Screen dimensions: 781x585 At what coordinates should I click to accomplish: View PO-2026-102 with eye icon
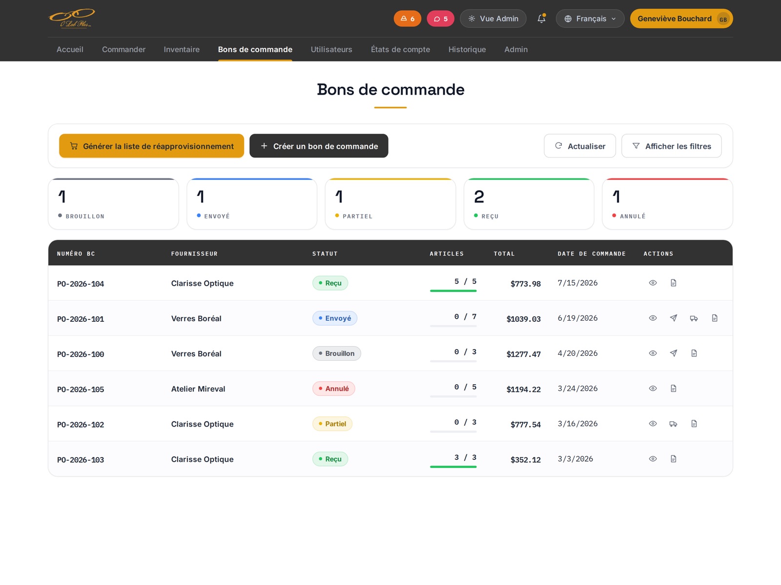[x=653, y=424]
